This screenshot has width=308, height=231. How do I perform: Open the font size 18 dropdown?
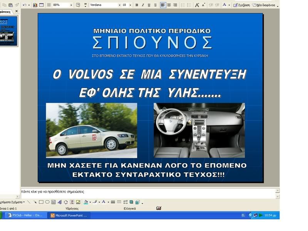tap(130, 5)
